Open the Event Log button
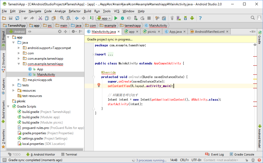Screen dimensions: 263x163 pos(214,154)
